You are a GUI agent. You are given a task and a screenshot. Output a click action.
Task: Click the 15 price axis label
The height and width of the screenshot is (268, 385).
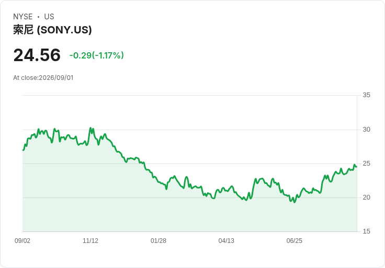366,231
